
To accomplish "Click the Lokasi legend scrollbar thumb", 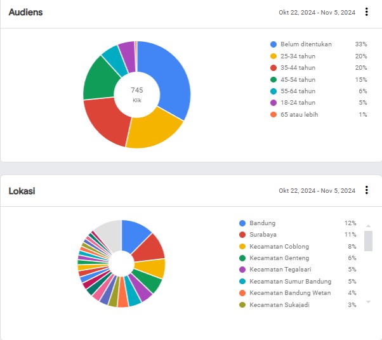I will coord(368,240).
